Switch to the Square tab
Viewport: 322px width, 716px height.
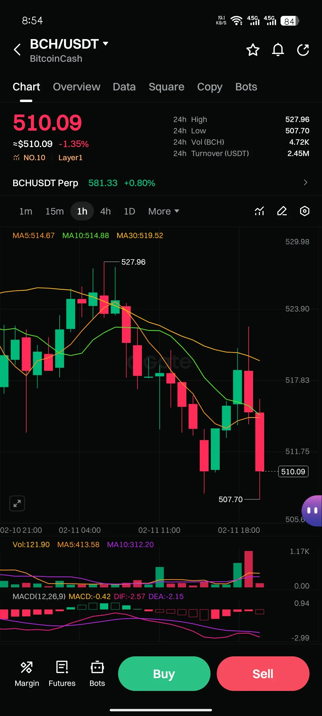pos(166,87)
